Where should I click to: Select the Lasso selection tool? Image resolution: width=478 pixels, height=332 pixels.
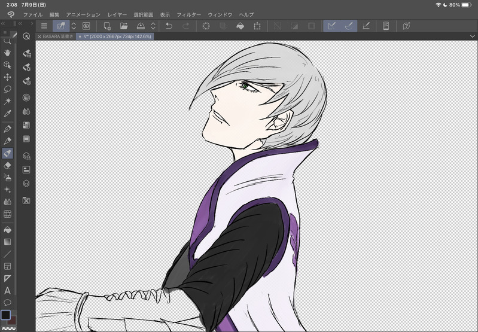click(7, 89)
